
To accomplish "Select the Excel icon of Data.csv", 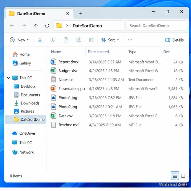I will tap(53, 116).
